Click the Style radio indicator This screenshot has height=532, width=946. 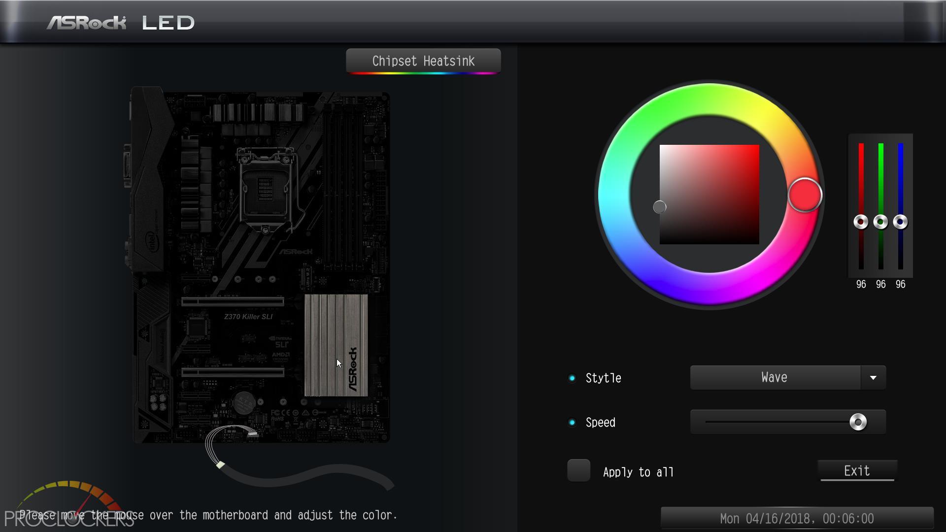click(572, 378)
